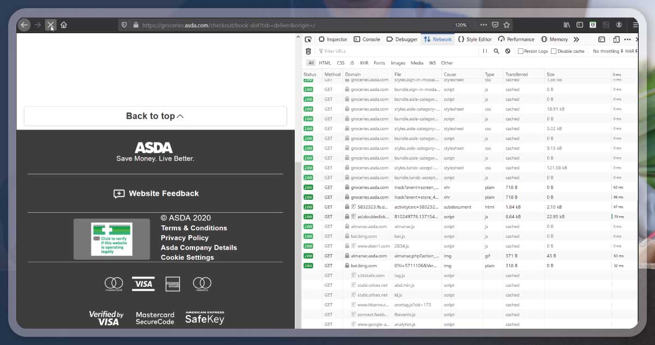The height and width of the screenshot is (345, 655).
Task: Click the Mastercard payment logo
Action: click(114, 283)
